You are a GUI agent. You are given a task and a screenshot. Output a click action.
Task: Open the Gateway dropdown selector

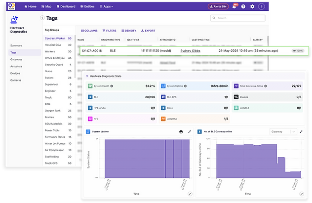click(x=283, y=131)
